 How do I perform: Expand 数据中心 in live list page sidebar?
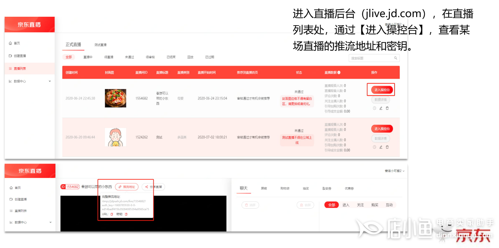pos(29,81)
